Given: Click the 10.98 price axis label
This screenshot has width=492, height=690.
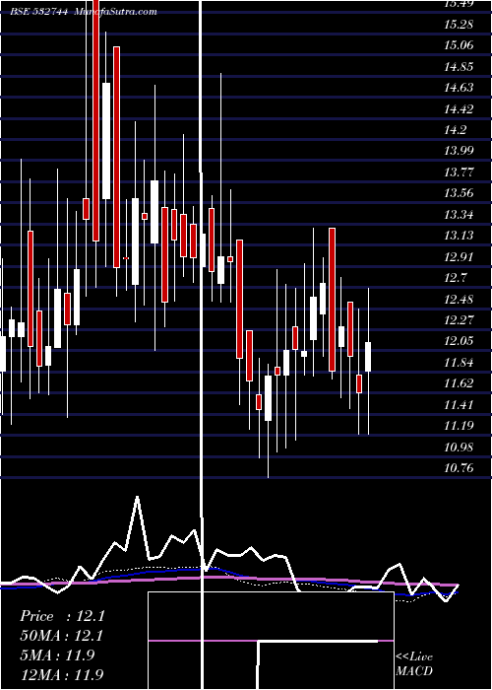Looking at the screenshot, I should pos(459,447).
